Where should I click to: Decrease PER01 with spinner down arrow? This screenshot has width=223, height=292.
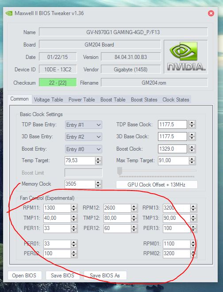(74, 245)
